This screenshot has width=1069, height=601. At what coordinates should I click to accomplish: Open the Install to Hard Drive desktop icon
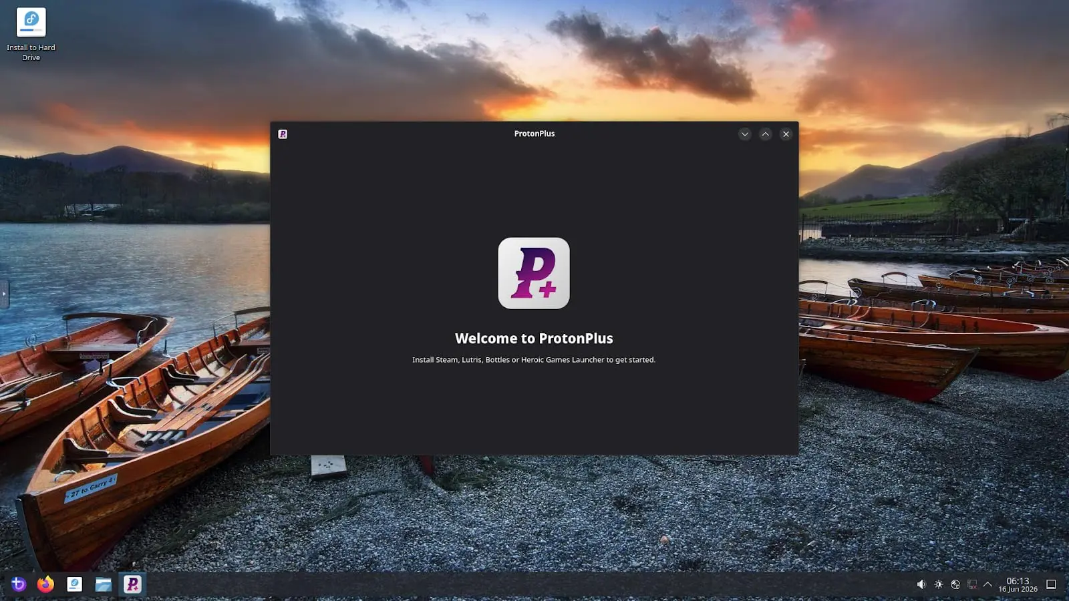pyautogui.click(x=31, y=35)
